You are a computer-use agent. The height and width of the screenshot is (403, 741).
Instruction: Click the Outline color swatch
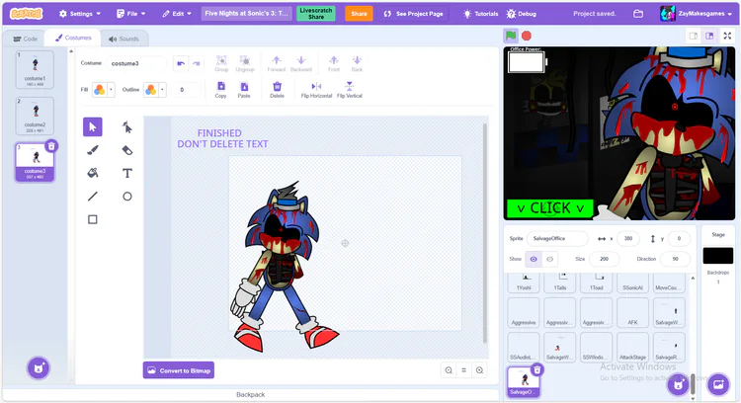click(x=150, y=89)
